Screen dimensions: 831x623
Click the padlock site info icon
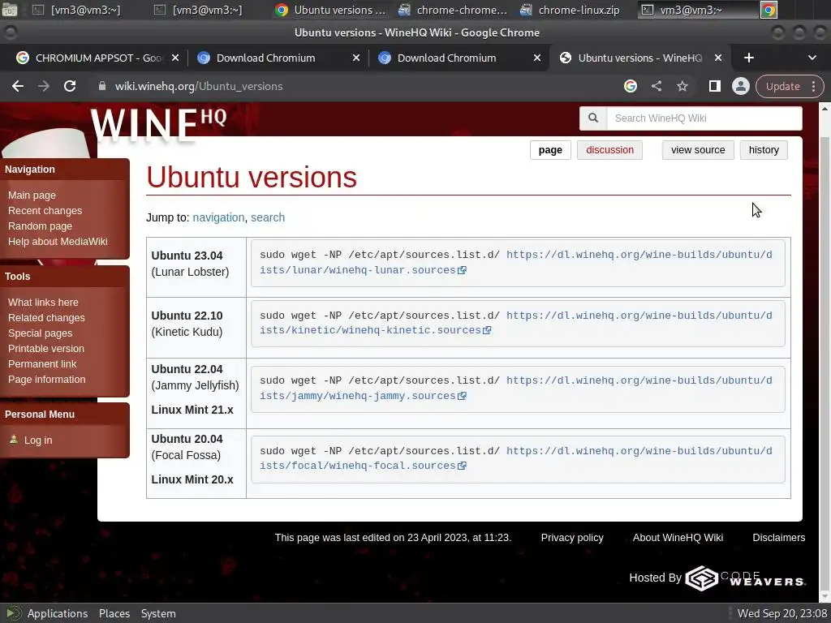tap(102, 86)
